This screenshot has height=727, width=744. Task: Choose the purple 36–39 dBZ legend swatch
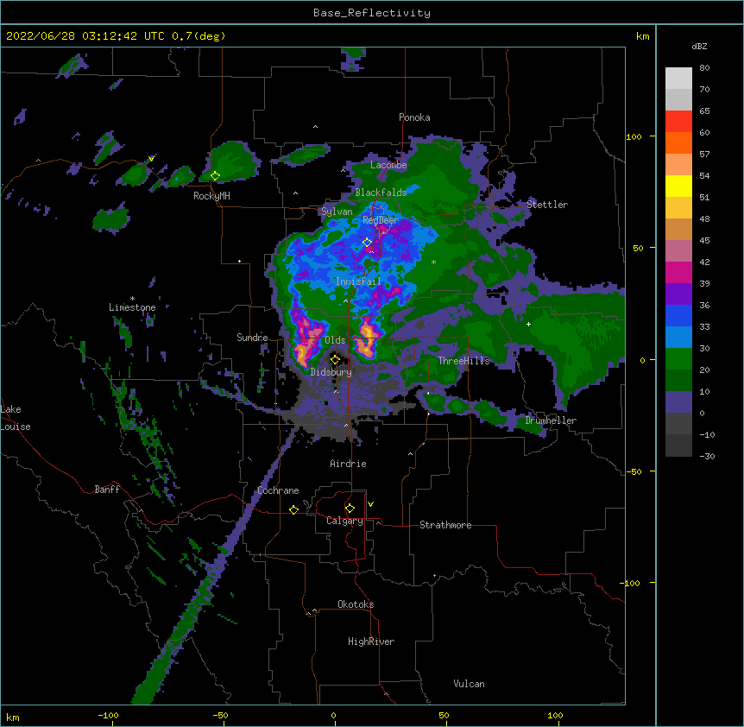pyautogui.click(x=678, y=294)
